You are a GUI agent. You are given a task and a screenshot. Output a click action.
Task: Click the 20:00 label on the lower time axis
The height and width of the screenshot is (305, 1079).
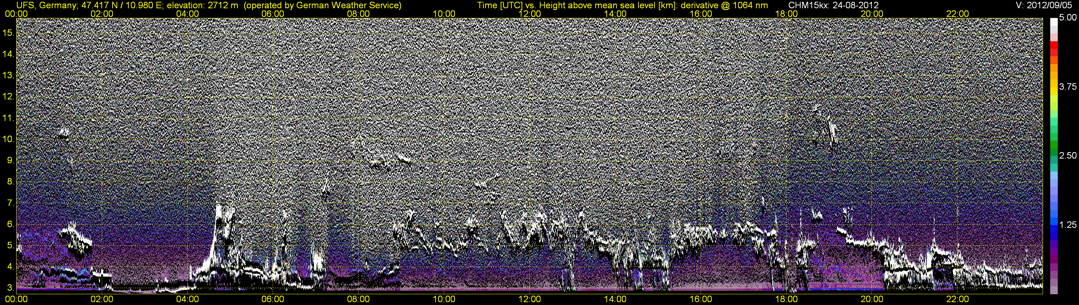pyautogui.click(x=872, y=299)
